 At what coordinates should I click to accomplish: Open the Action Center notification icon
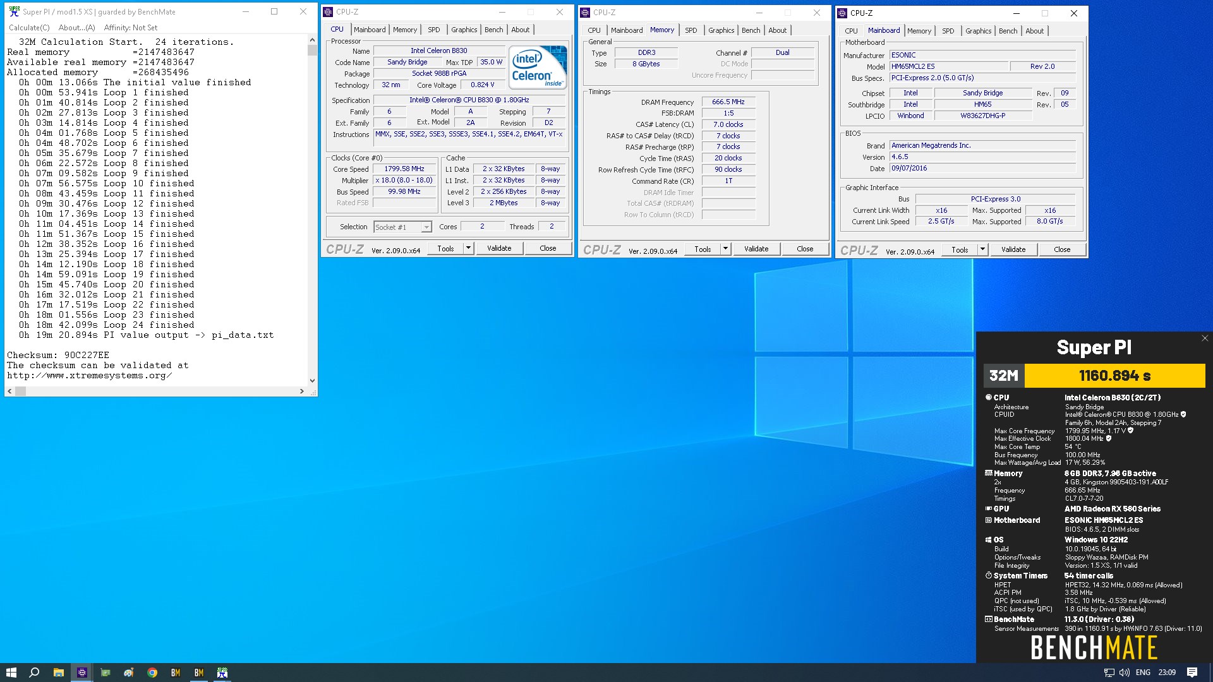coord(1192,673)
